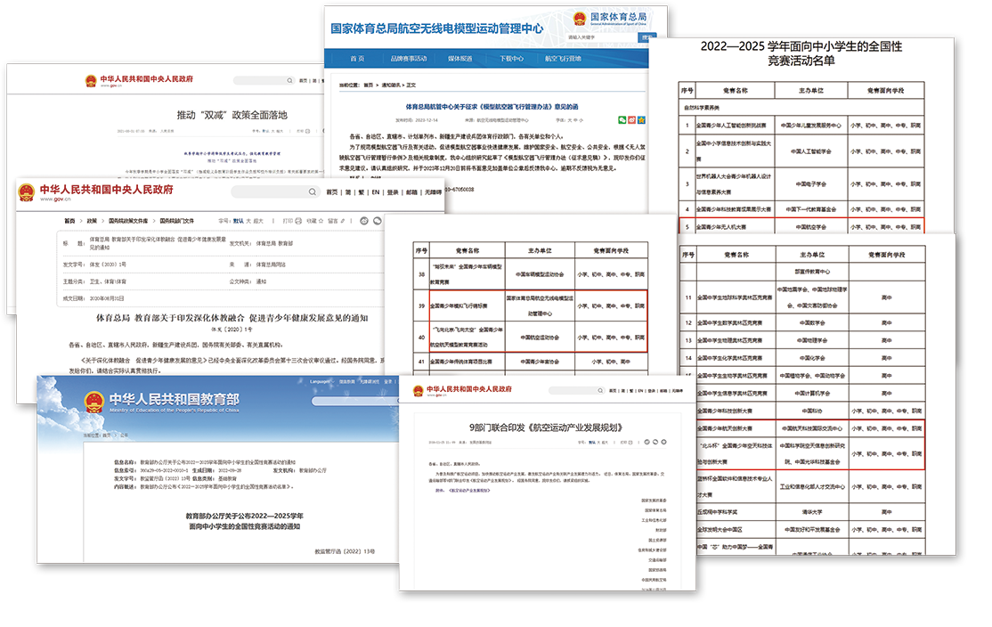Viewport: 992px width, 627px height.
Task: Click the Weibo share icon on 体教融合 page
Action: [364, 221]
